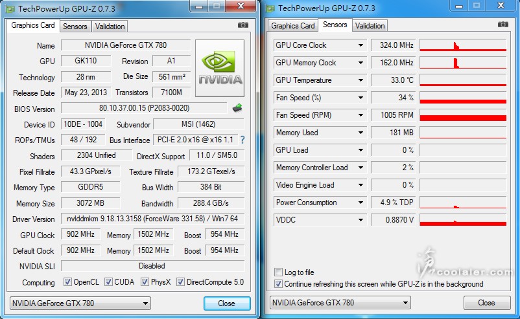Viewport: 520px width, 319px height.
Task: Open Fan Speed (%) sensor dropdown
Action: (360, 98)
